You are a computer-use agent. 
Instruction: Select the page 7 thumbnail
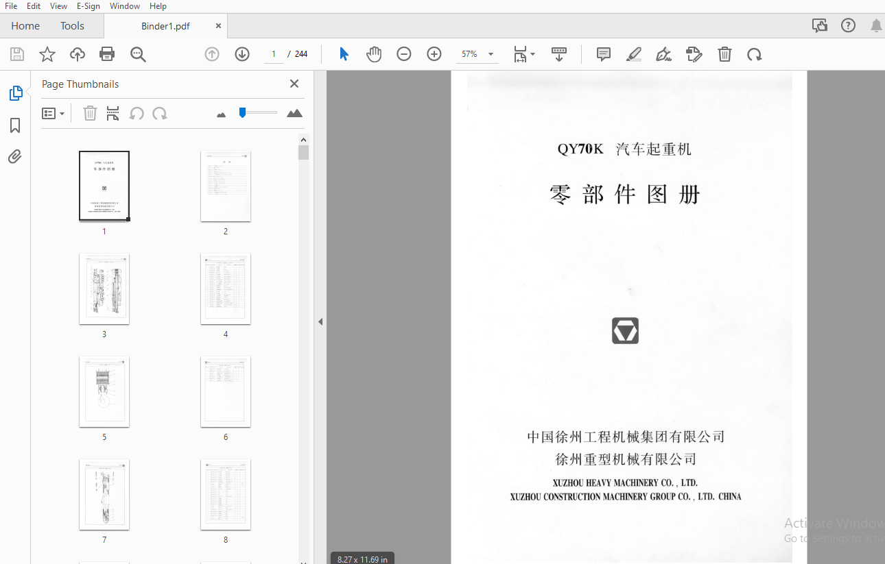(104, 494)
